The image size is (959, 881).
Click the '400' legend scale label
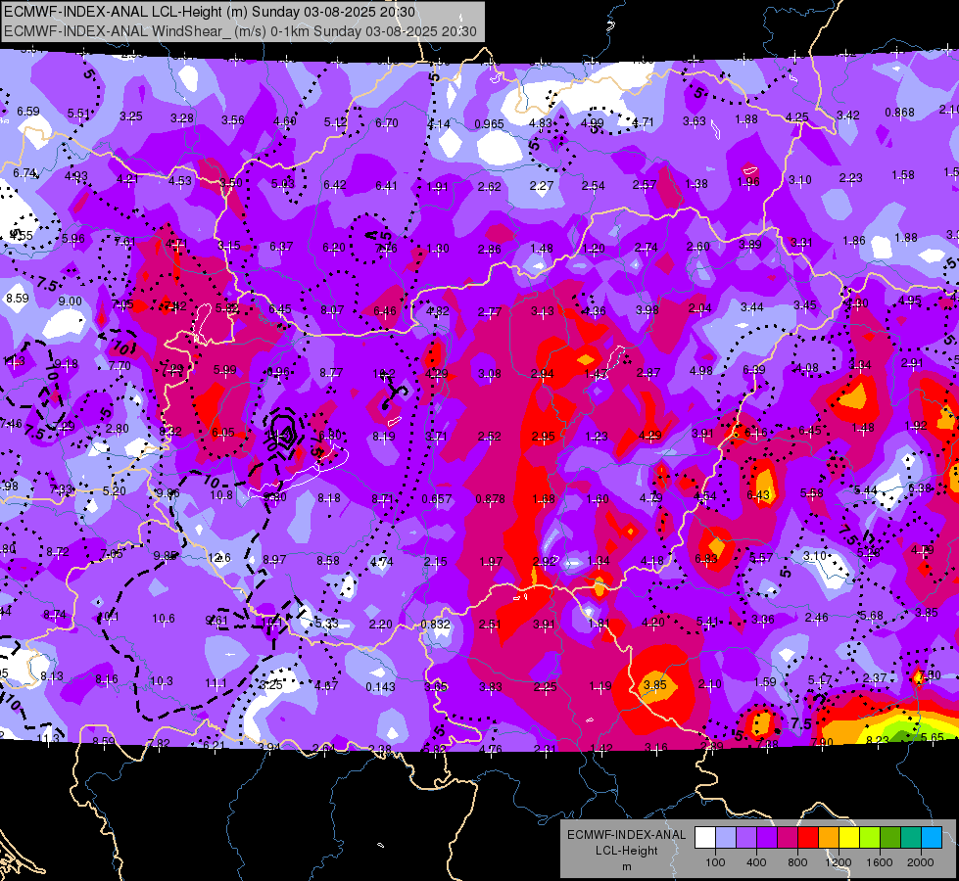click(756, 862)
